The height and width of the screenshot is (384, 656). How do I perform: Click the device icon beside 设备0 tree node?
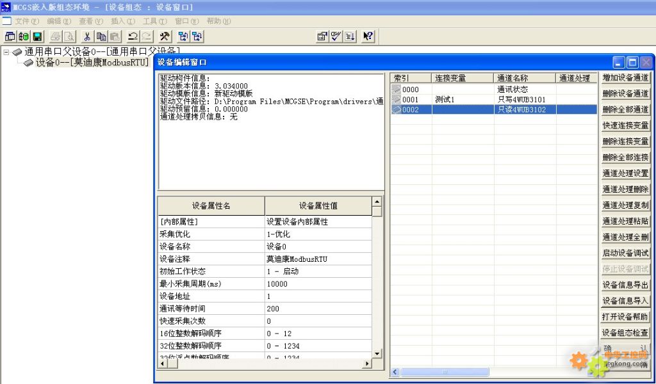[x=28, y=63]
